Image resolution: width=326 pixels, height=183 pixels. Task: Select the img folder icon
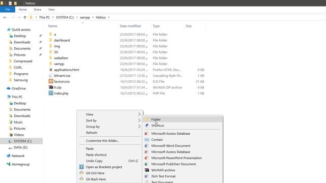(50, 46)
